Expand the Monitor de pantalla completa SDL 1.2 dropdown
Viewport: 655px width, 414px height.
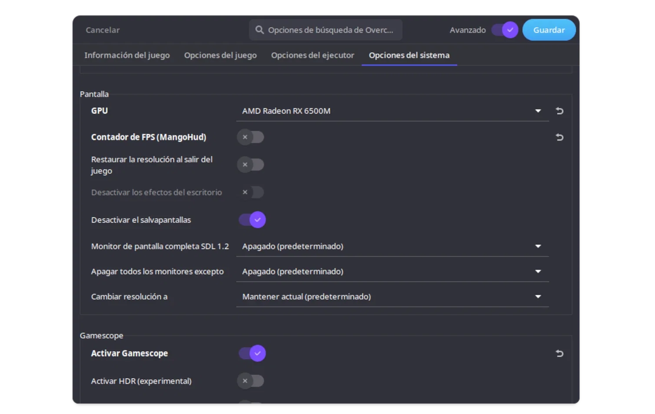pyautogui.click(x=392, y=246)
